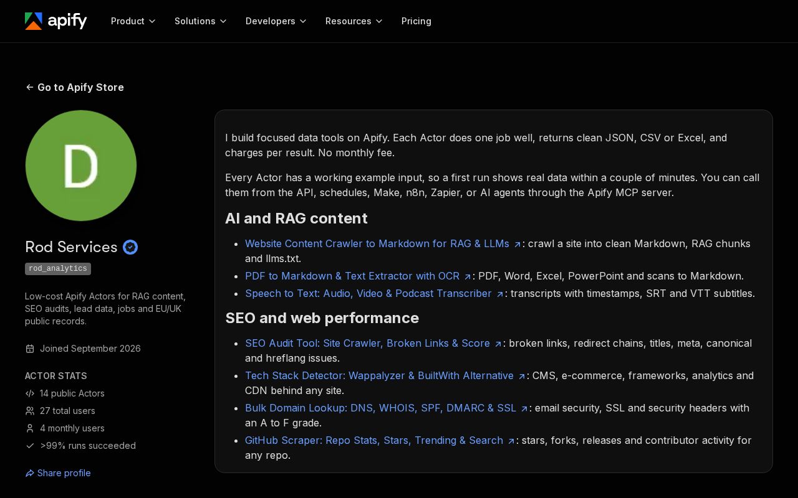
Task: Click the SEO and web performance heading
Action: click(x=322, y=318)
